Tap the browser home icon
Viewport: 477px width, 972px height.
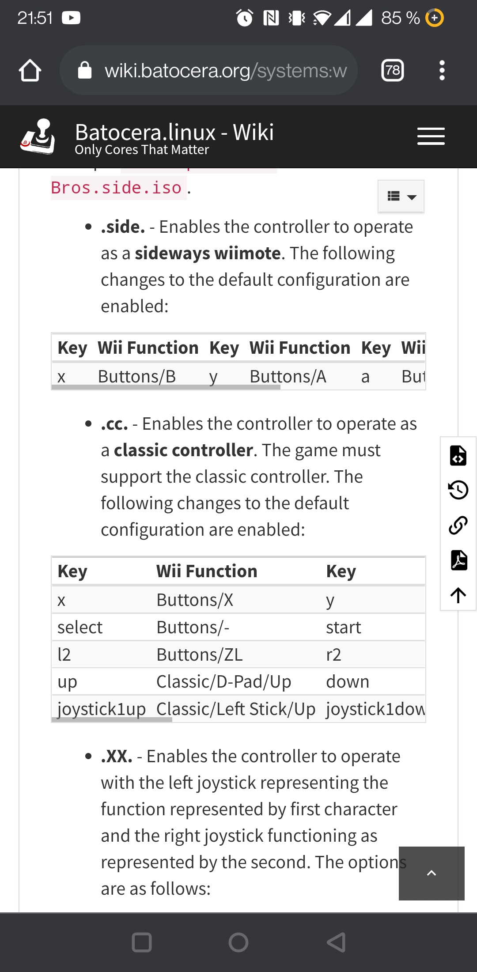point(30,71)
